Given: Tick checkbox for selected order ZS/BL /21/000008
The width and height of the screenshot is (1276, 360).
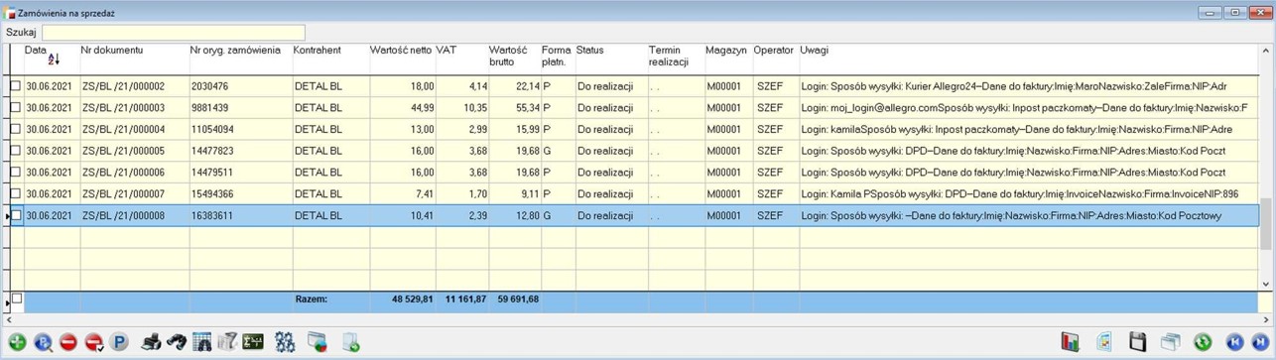Looking at the screenshot, I should tap(16, 215).
